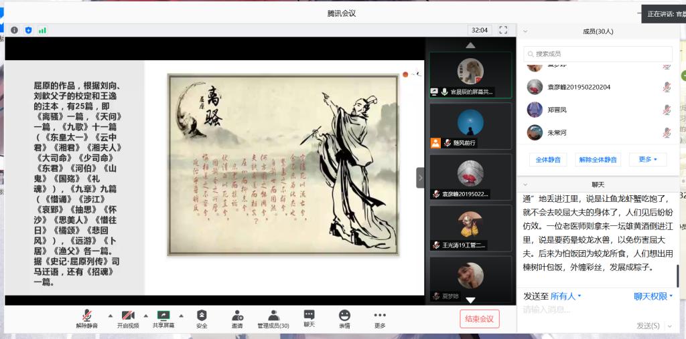Viewport: 686px width, 339px height.
Task: Open send options arrow beside 发送(S)
Action: tap(669, 326)
